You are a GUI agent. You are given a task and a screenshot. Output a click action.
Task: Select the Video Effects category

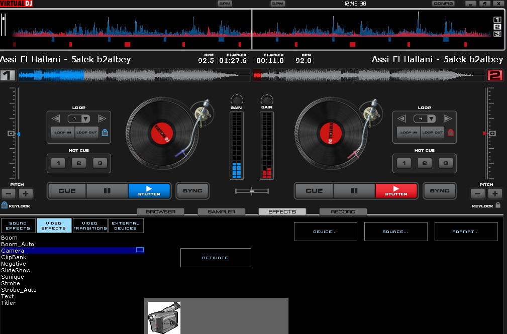point(54,226)
